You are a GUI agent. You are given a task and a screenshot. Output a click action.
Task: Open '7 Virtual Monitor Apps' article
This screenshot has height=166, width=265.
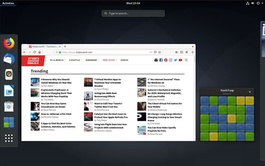click(108, 83)
